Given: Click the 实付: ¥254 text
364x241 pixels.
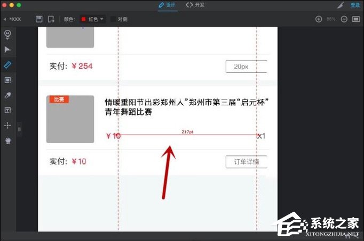Looking at the screenshot, I should tap(71, 66).
